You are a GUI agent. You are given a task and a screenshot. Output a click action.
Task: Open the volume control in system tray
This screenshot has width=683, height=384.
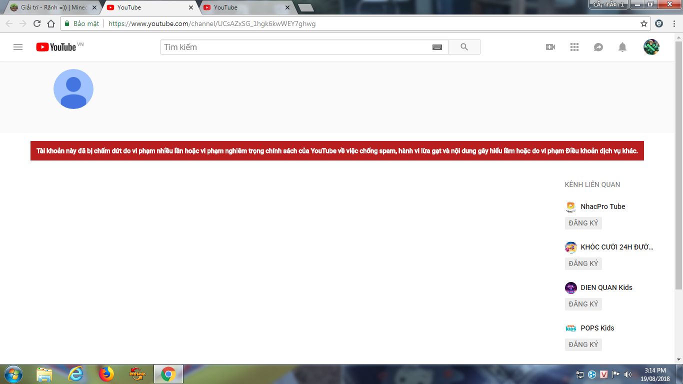pos(627,374)
